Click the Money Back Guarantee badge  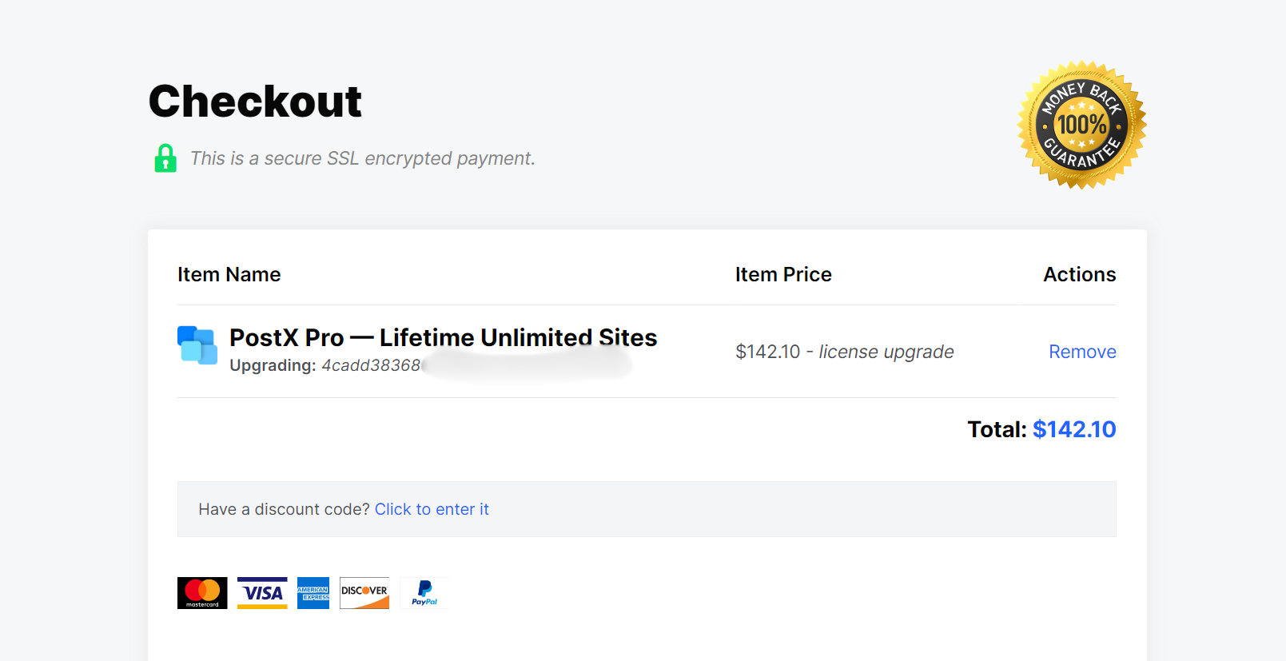point(1081,125)
